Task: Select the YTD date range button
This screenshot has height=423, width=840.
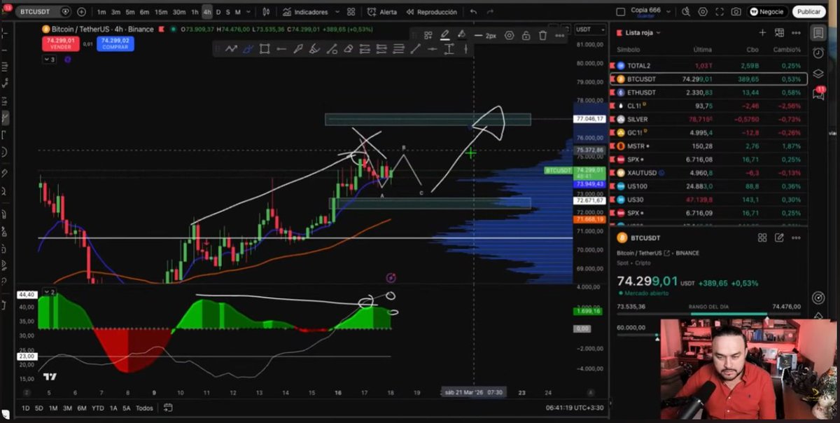Action: click(98, 408)
